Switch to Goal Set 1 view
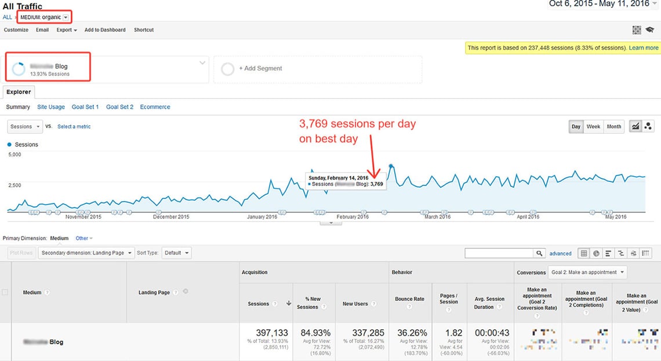661x361 pixels. [85, 107]
